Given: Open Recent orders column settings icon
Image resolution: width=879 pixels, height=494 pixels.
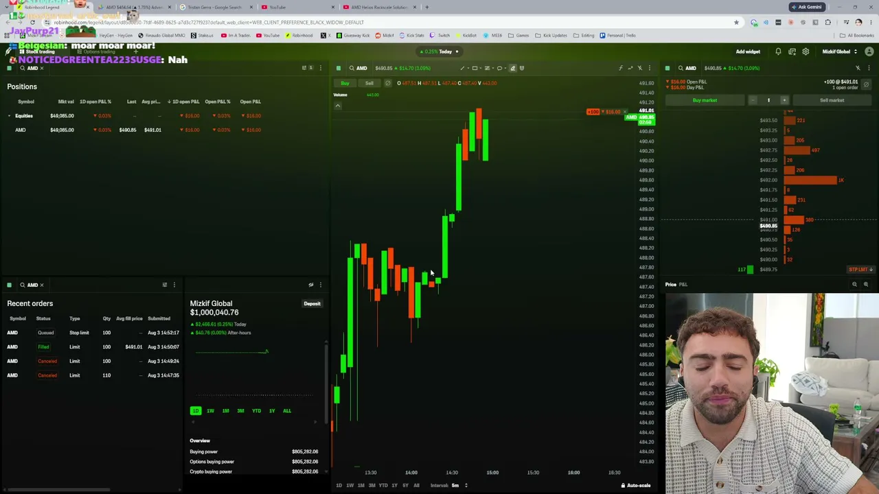Looking at the screenshot, I should (x=164, y=285).
